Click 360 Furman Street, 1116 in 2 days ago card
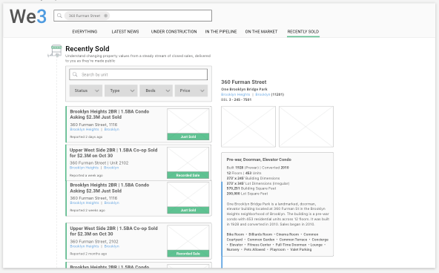The width and height of the screenshot is (439, 273). [x=93, y=125]
